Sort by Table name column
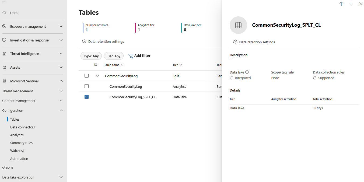The height and width of the screenshot is (182, 364). [x=114, y=65]
